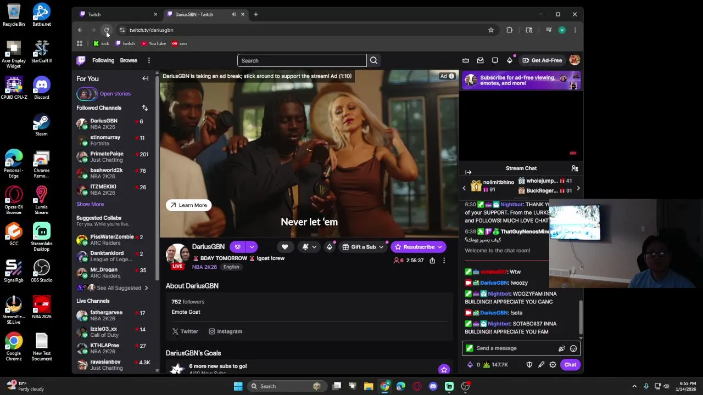Click the Get Ad-Free button
Screen dimensions: 703x395
(x=542, y=60)
